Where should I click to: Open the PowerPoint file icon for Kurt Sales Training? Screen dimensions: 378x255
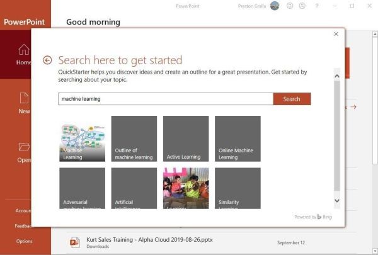point(75,242)
